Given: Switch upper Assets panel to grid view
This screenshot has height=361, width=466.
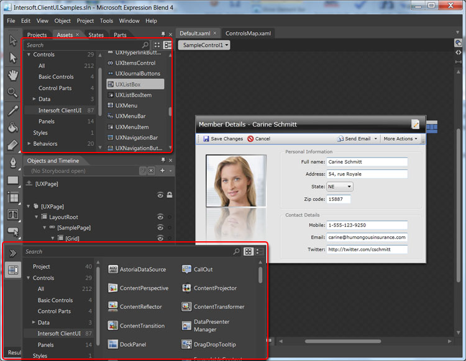Looking at the screenshot, I should click(x=157, y=45).
